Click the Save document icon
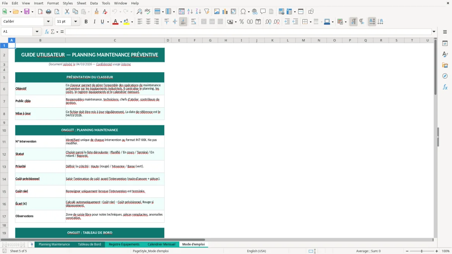Image resolution: width=452 pixels, height=254 pixels. pos(27,12)
